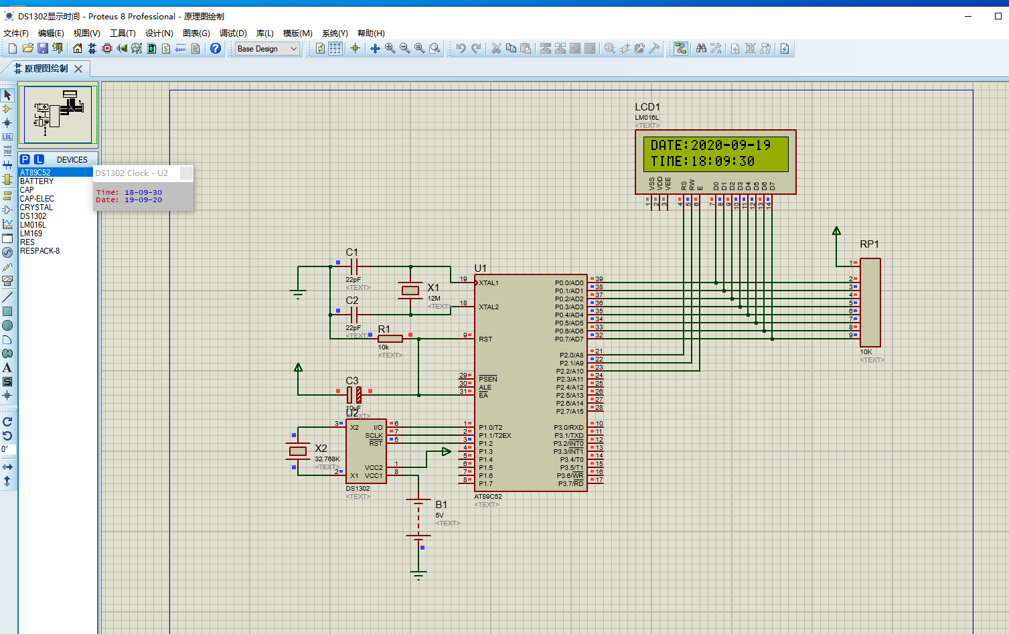Open the 文件(F) menu
This screenshot has width=1009, height=634.
16,33
